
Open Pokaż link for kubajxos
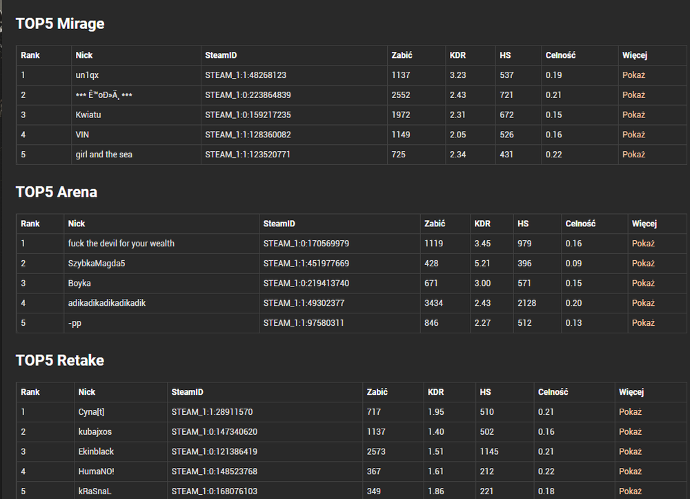pyautogui.click(x=630, y=432)
